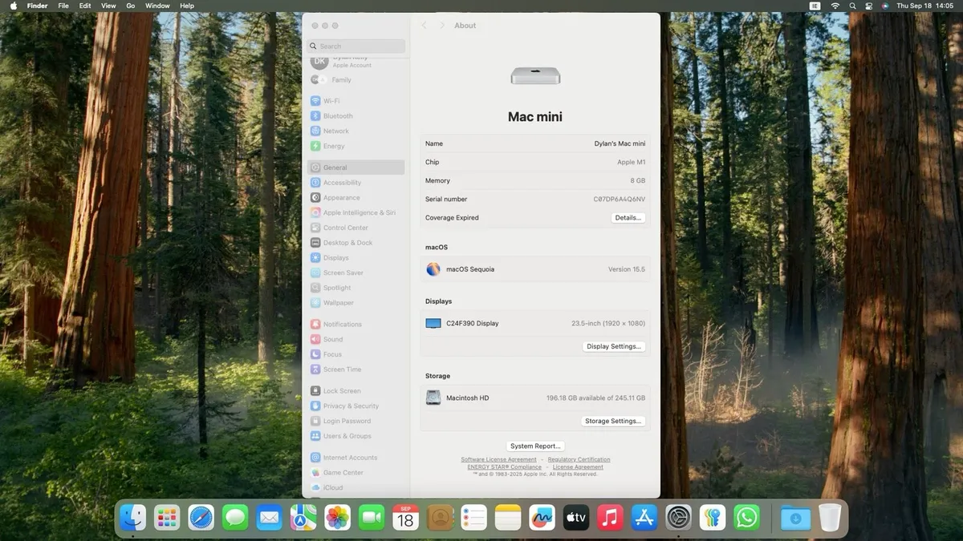963x541 pixels.
Task: Click the Siri icon in menu bar
Action: 885,6
